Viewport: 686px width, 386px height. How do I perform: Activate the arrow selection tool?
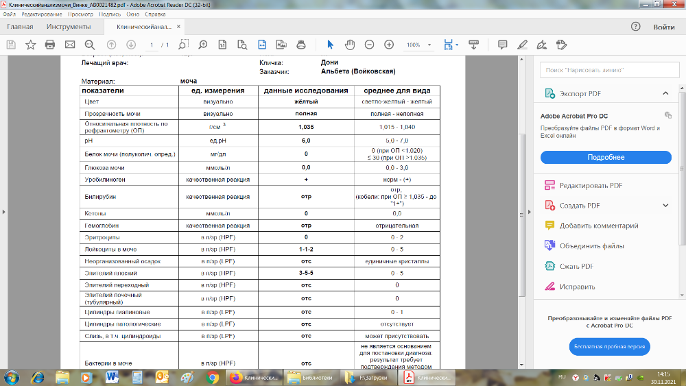click(330, 45)
